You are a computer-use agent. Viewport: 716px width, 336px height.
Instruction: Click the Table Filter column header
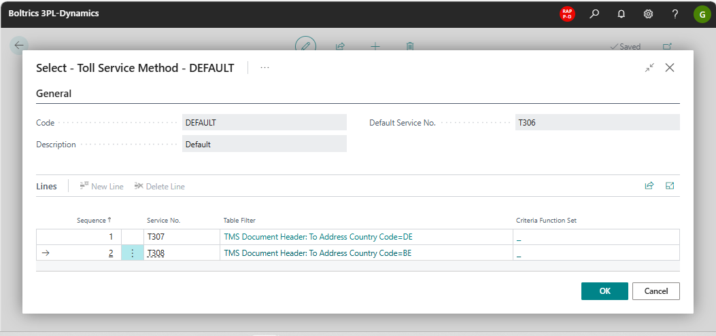click(x=239, y=220)
